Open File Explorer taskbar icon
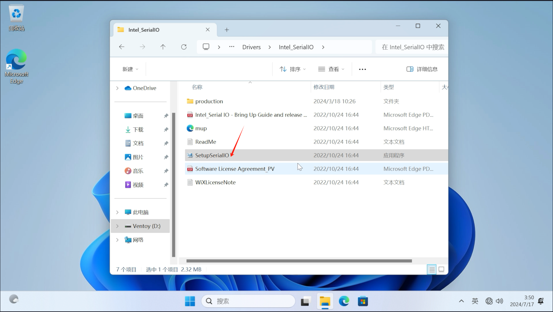 click(325, 301)
